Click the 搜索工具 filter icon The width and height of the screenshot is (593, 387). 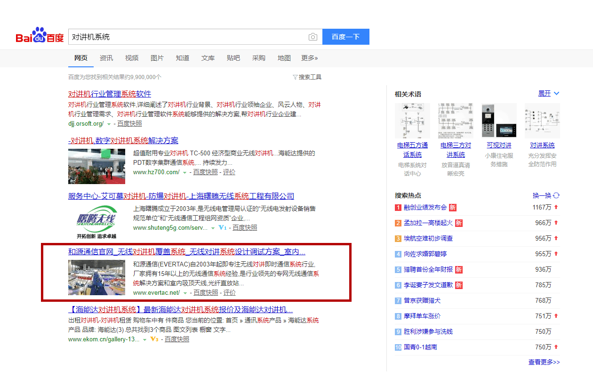[295, 77]
